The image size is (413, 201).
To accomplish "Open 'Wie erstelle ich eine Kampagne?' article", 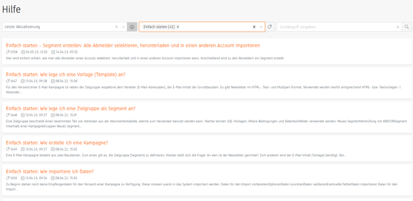I will [57, 142].
